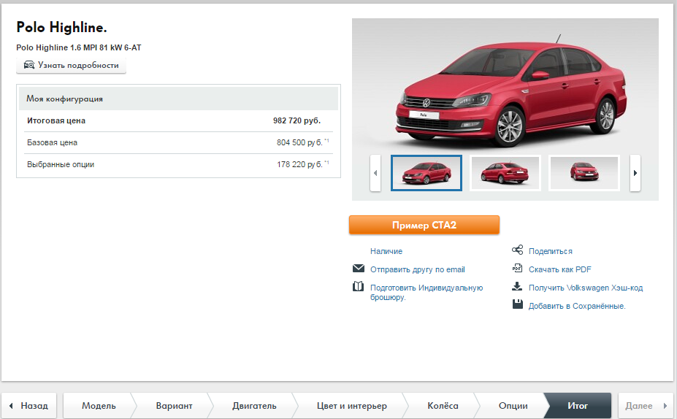677x419 pixels.
Task: Click Добавить в Сохранённые link
Action: pyautogui.click(x=577, y=306)
